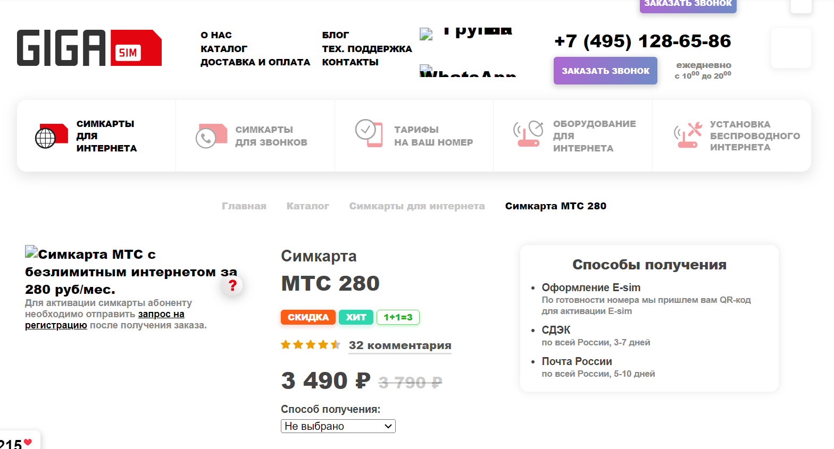Open the '32 комментария' reviews link
The width and height of the screenshot is (834, 449).
click(x=400, y=345)
